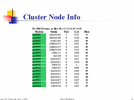The image size is (134, 100).
Task: Select the red square of the logo
Action: click(7, 18)
